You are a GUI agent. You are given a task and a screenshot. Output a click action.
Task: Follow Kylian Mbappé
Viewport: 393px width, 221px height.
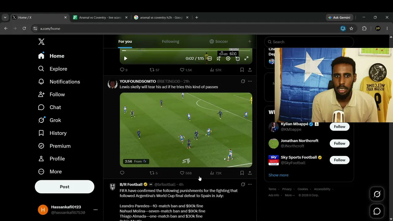[x=340, y=126]
